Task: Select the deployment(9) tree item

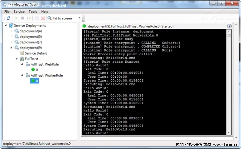Action: (30, 48)
